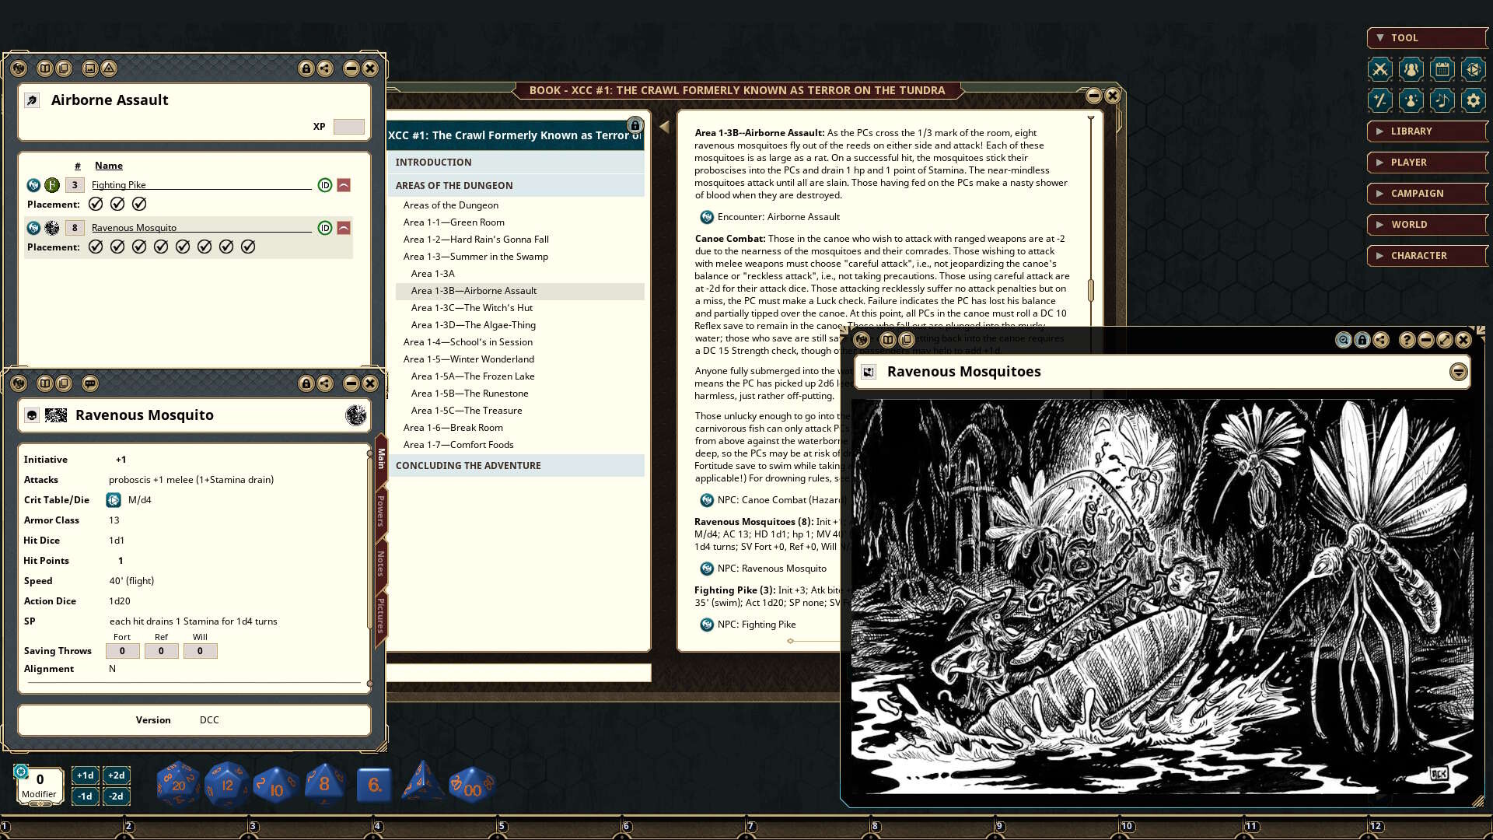Click the share icon on Ravenous Mosquitoes window

(x=1381, y=340)
